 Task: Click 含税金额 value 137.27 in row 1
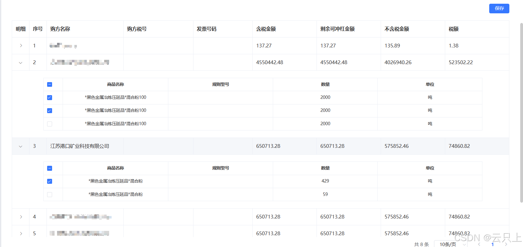click(264, 46)
